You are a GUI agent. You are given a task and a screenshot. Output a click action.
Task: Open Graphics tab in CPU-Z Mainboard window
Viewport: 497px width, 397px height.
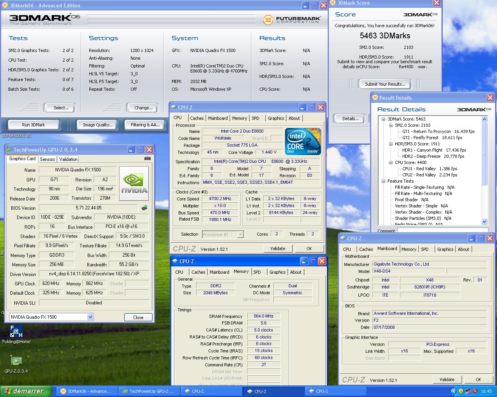tap(445, 249)
